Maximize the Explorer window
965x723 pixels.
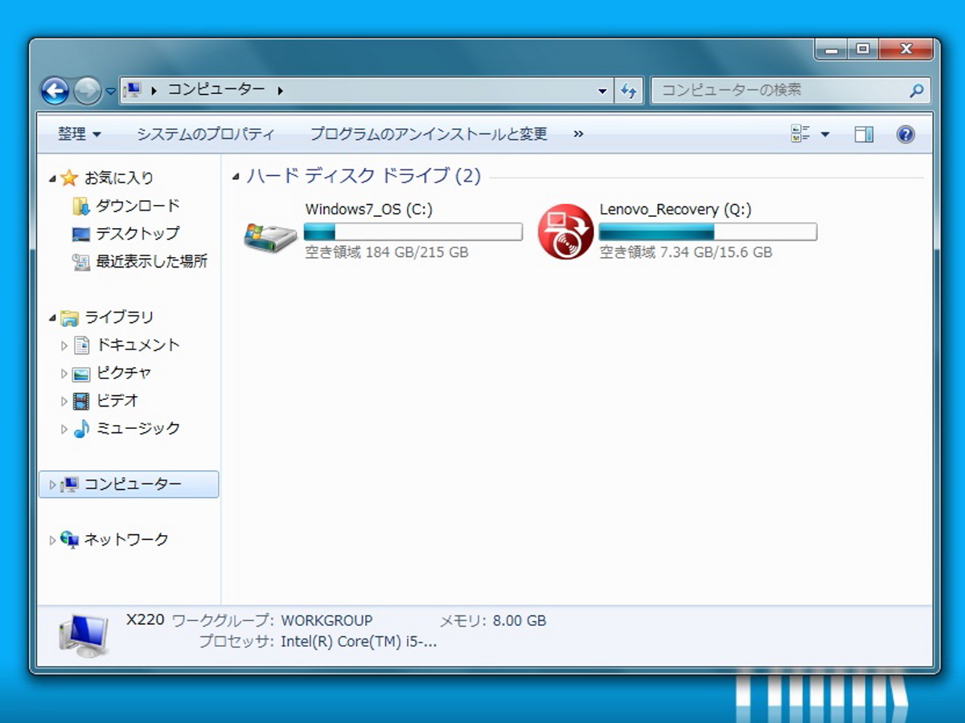click(863, 50)
